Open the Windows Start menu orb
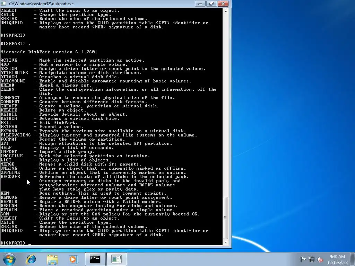The width and height of the screenshot is (355, 266). click(9, 259)
